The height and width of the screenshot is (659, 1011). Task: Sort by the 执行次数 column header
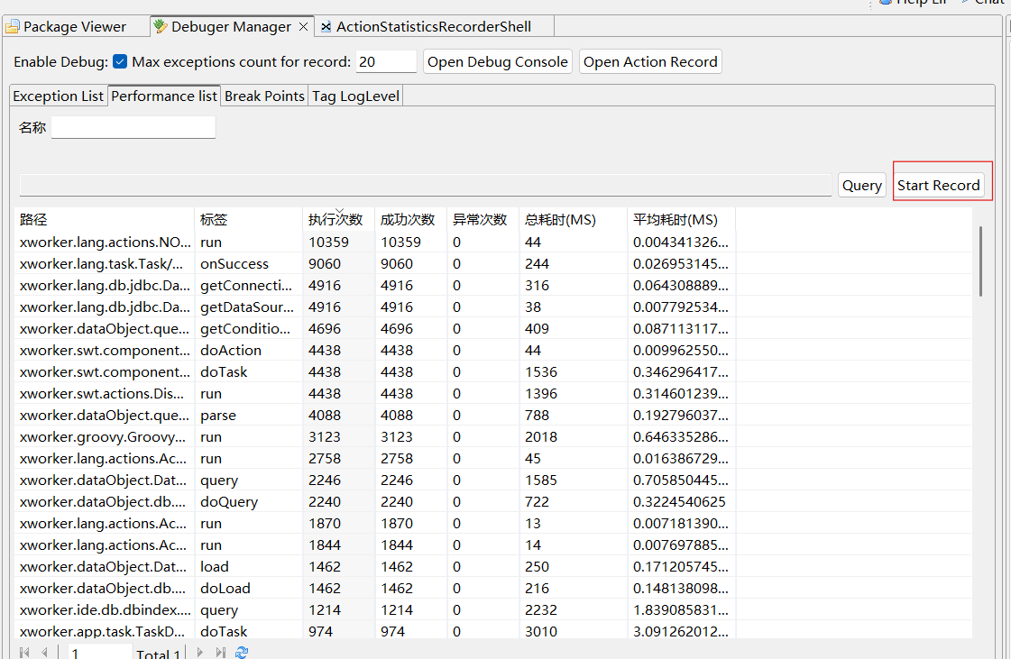pos(338,220)
